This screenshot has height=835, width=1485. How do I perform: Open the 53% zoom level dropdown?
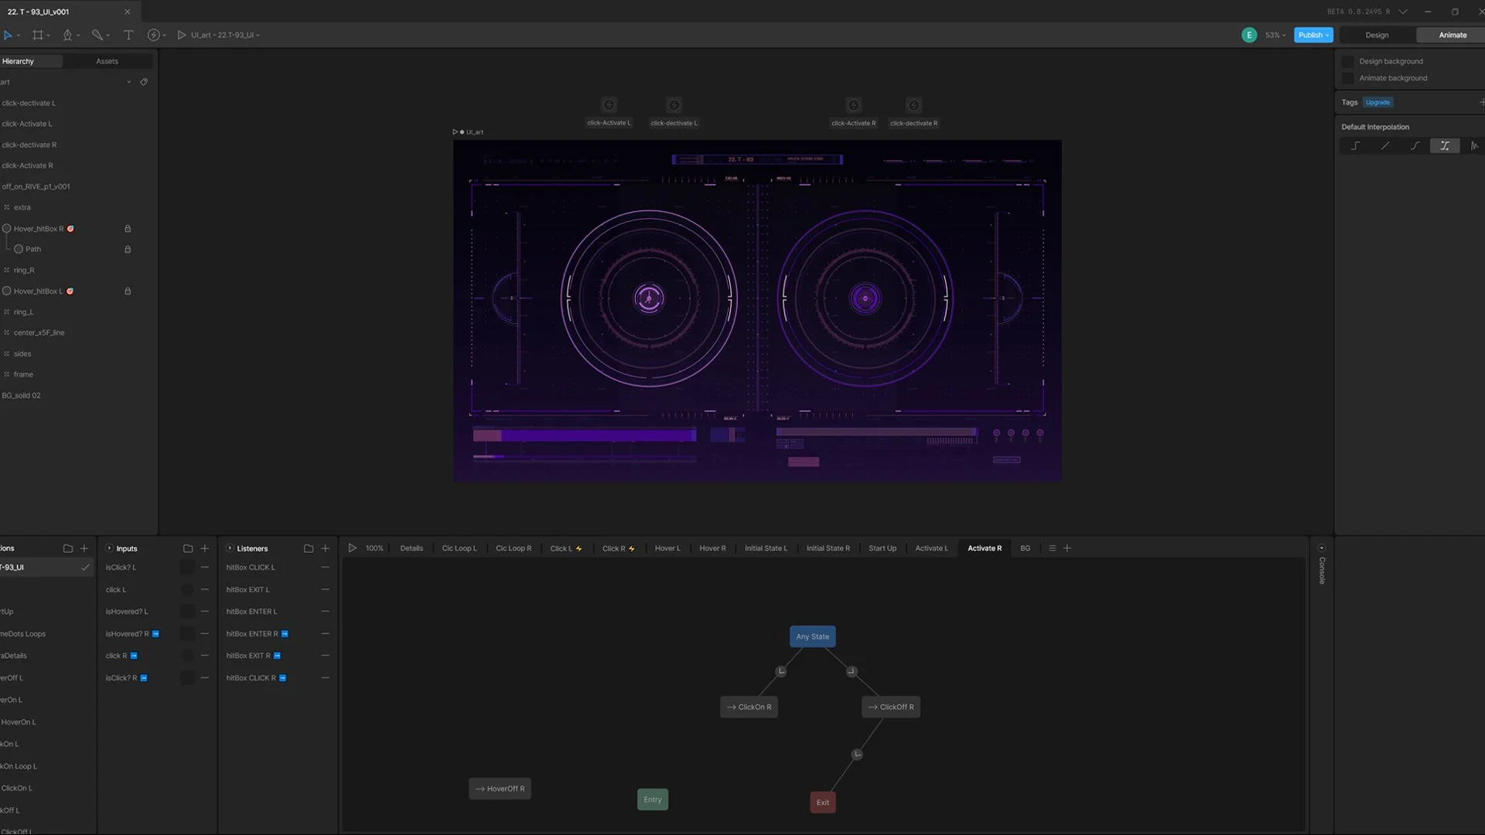pyautogui.click(x=1275, y=35)
